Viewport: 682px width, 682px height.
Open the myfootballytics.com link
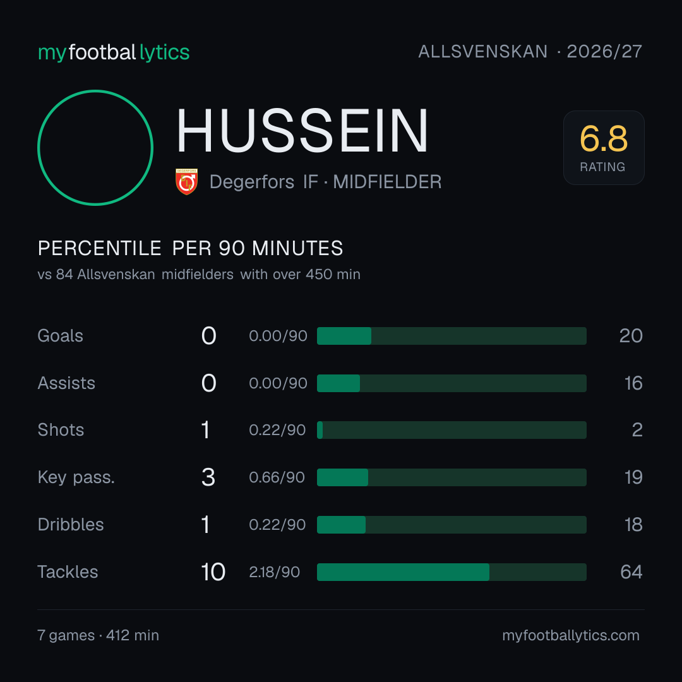[571, 635]
